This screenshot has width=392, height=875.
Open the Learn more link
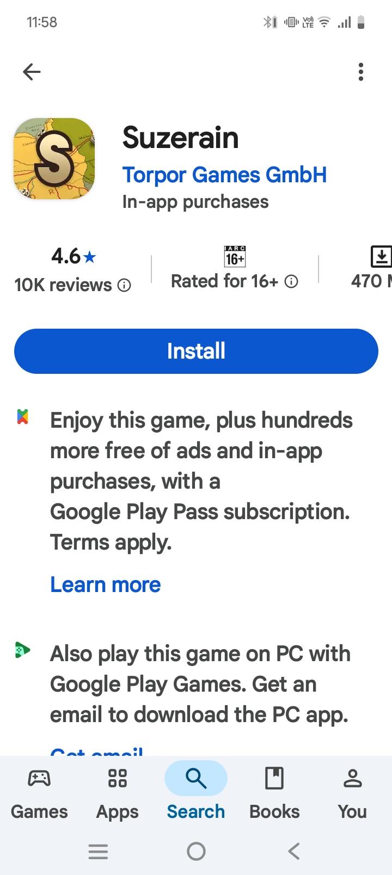(x=106, y=584)
